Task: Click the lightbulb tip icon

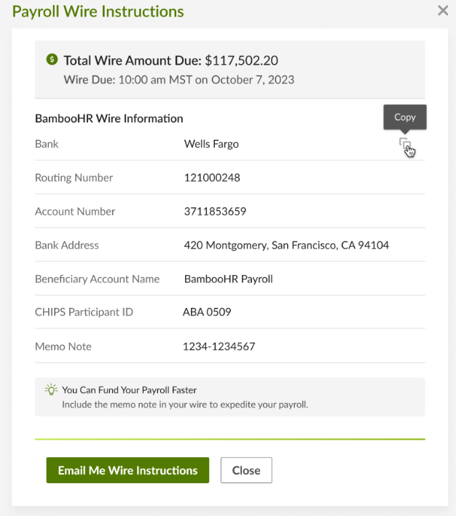Action: pos(51,389)
